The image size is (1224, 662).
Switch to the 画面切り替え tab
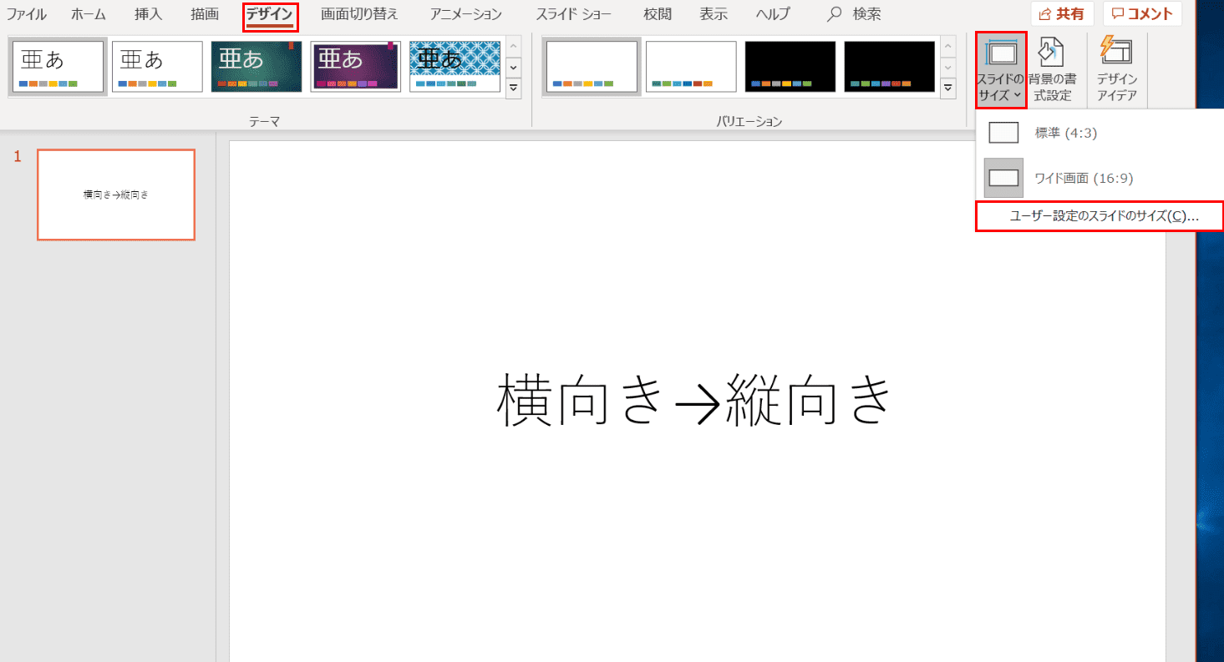(359, 14)
